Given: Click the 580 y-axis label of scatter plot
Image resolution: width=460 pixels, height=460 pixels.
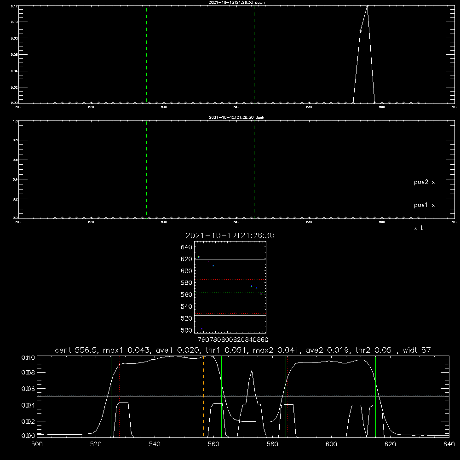Looking at the screenshot, I should coord(187,283).
